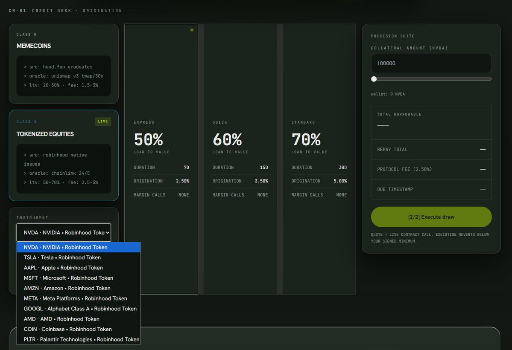Click Express origination value 2.50%
The image size is (512, 350).
pos(182,181)
